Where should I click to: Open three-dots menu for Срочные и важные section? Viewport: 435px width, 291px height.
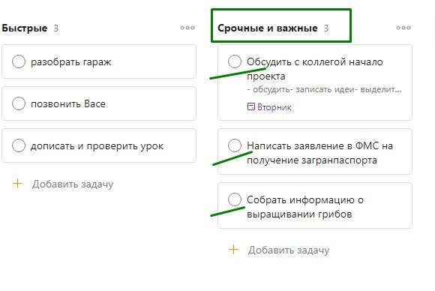coord(403,28)
